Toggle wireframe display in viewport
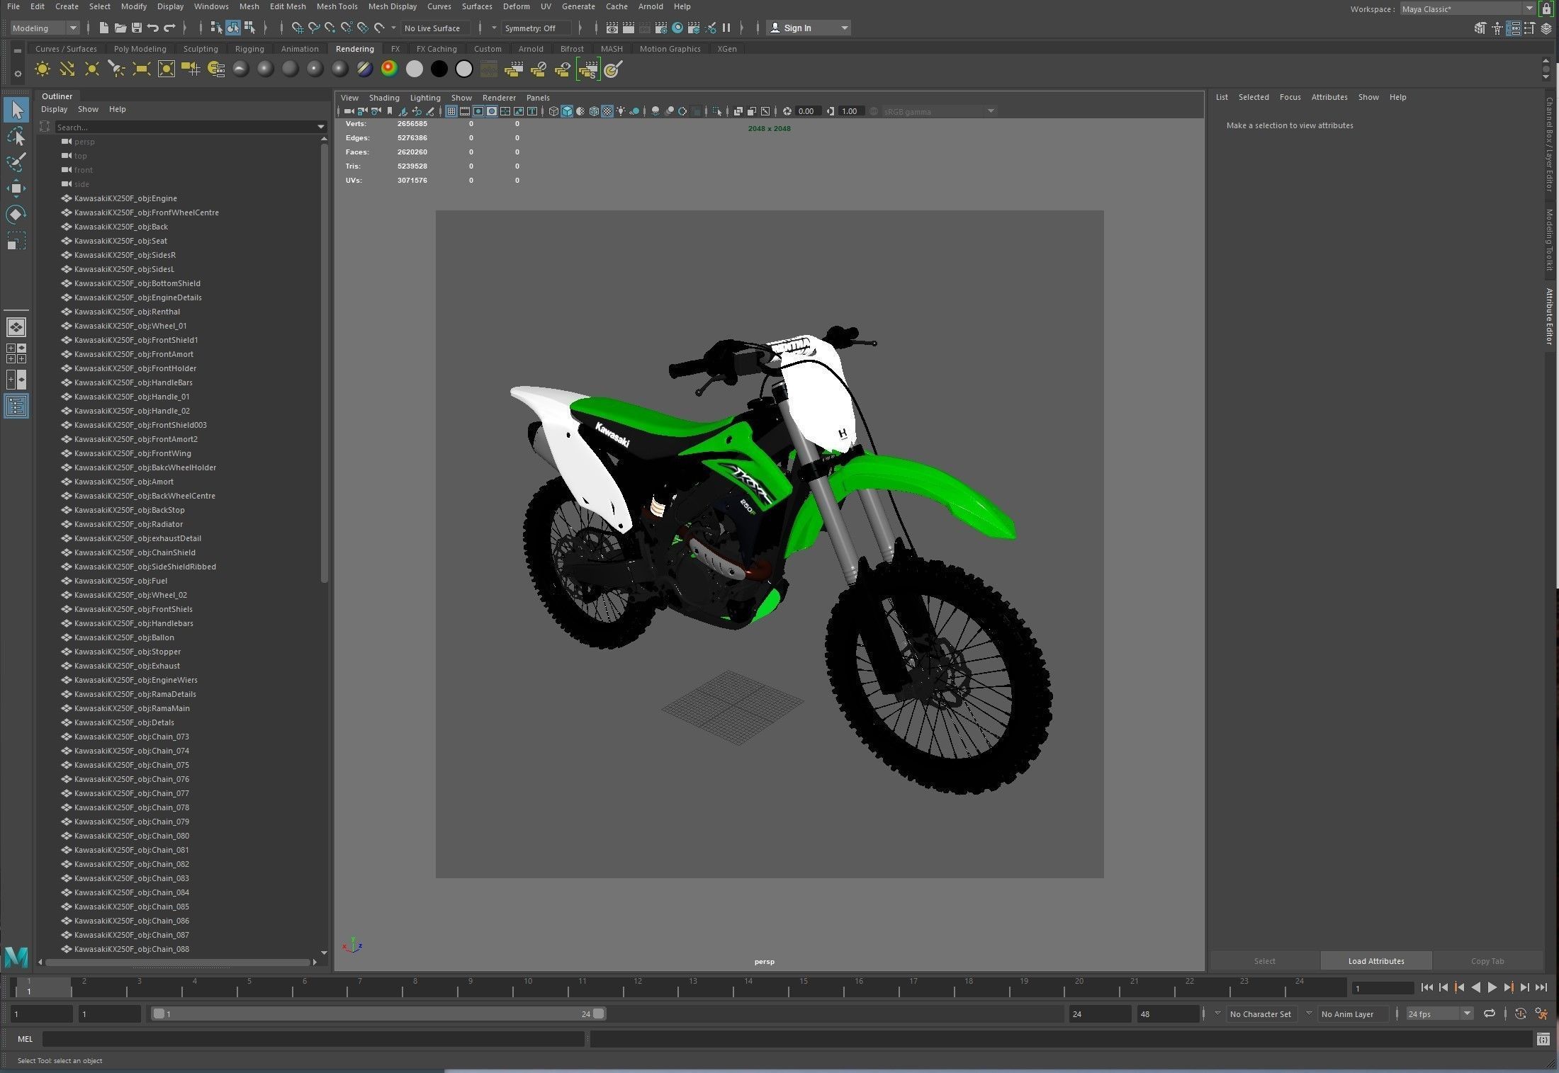Screen dimensions: 1559x1073 [553, 111]
